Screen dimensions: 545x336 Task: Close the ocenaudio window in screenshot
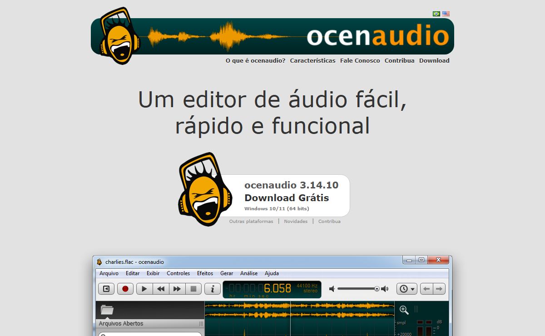coord(439,260)
